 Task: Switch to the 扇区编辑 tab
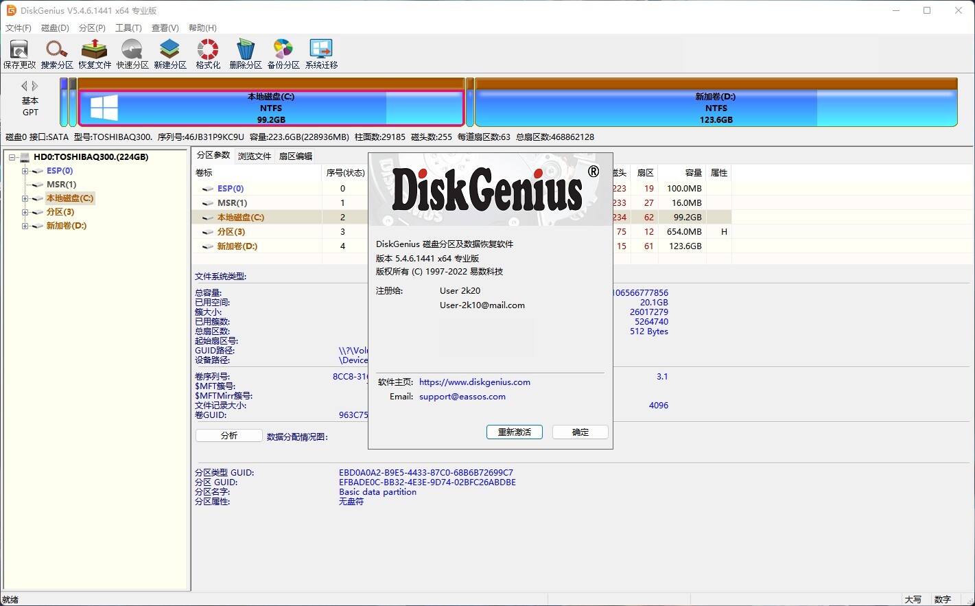(x=296, y=156)
